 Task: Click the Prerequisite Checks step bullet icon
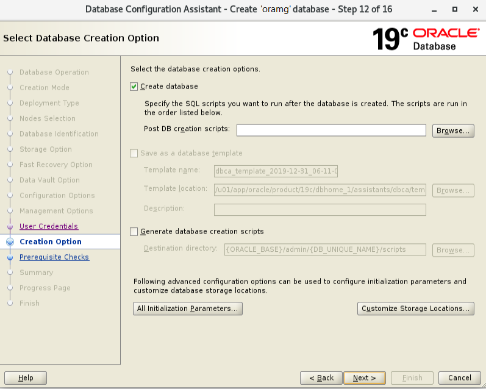coord(10,257)
